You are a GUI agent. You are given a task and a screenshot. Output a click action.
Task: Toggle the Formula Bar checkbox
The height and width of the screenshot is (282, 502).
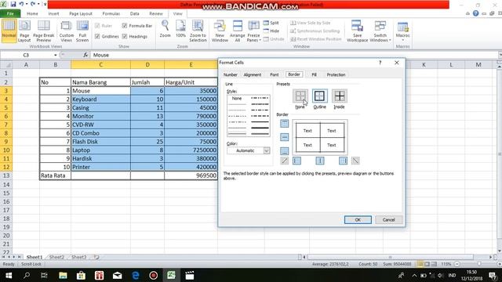click(137, 26)
